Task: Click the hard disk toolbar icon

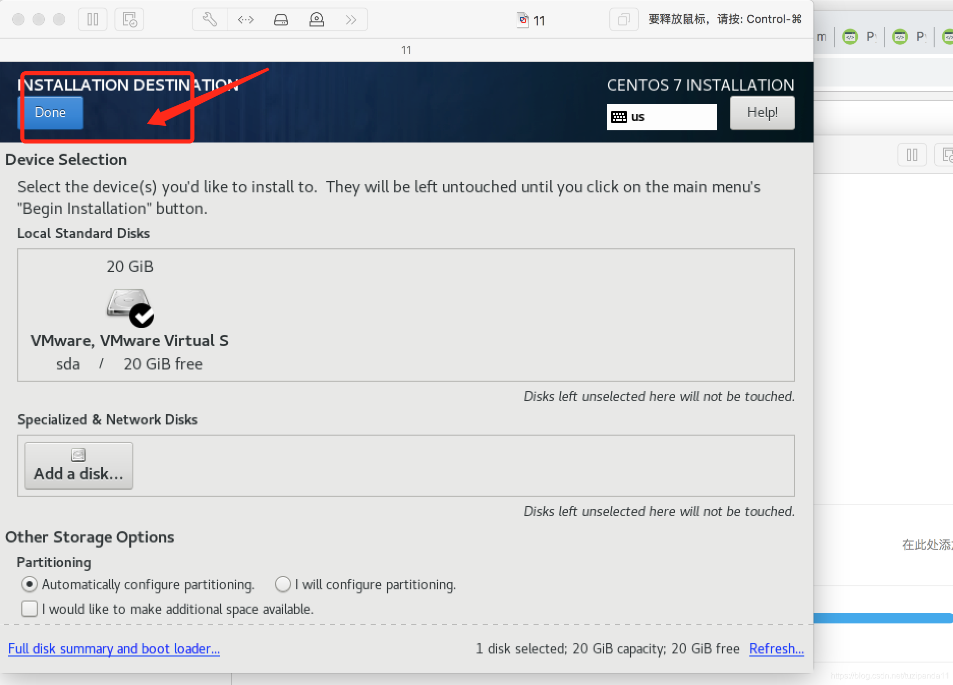Action: [281, 20]
